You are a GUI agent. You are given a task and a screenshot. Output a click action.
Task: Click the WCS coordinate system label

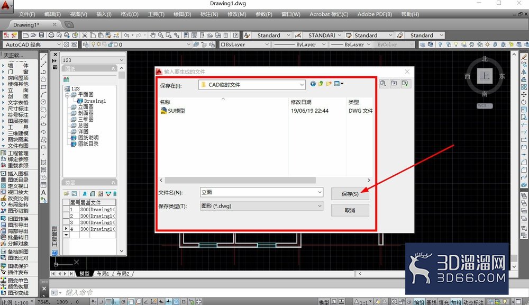pos(485,106)
